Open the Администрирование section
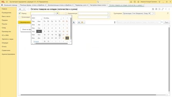Image resolution: width=172 pixels, height=97 pixels. 8,54
